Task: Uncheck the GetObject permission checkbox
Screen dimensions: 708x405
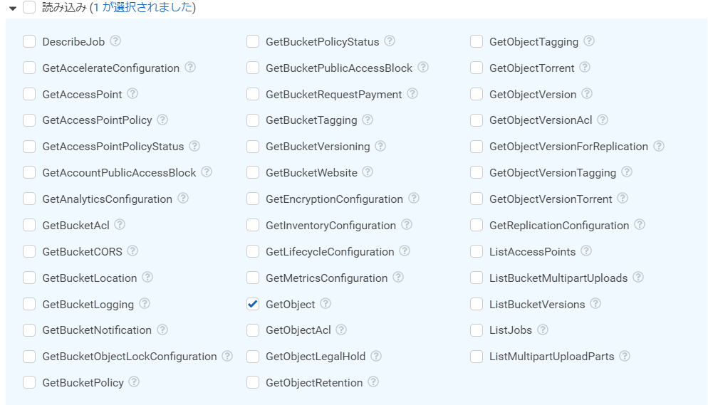Action: pos(253,304)
